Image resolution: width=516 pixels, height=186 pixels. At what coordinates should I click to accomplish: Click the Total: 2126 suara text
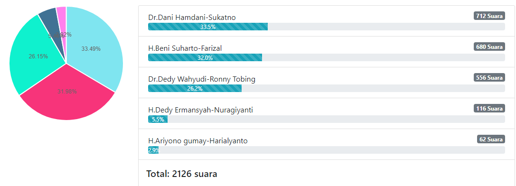(x=182, y=174)
